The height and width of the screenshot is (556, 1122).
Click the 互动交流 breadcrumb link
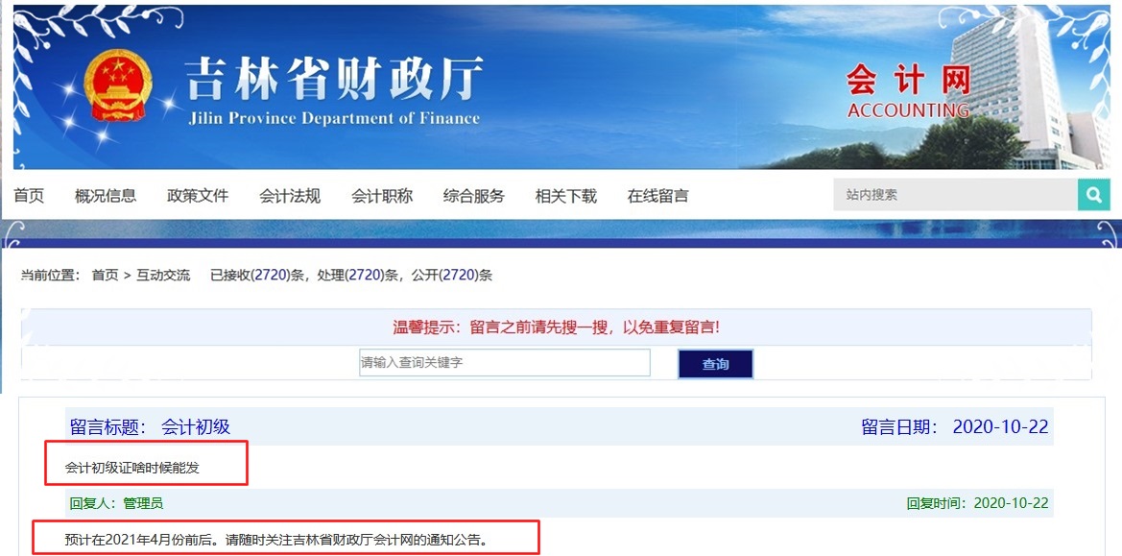coord(163,276)
